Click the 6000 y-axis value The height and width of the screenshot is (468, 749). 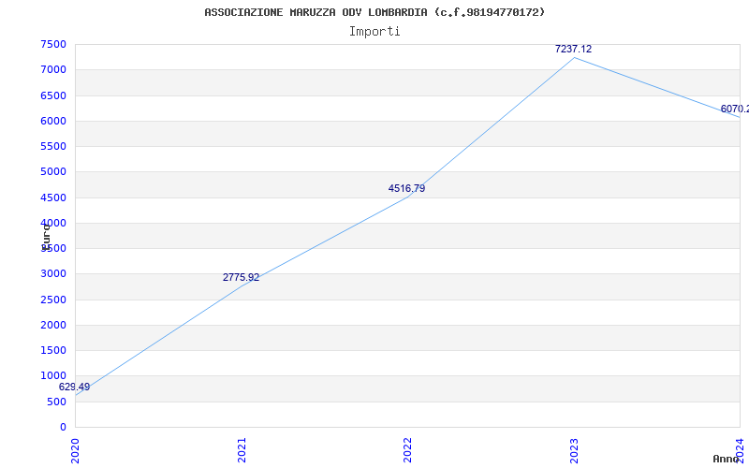[x=53, y=121]
